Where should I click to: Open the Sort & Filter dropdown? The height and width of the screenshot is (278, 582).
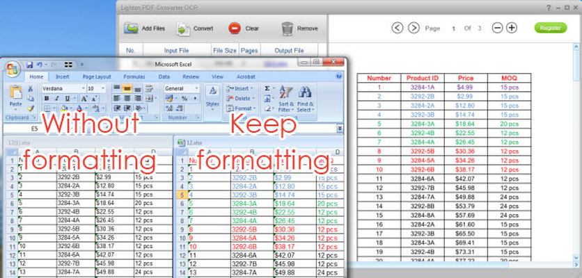286,99
